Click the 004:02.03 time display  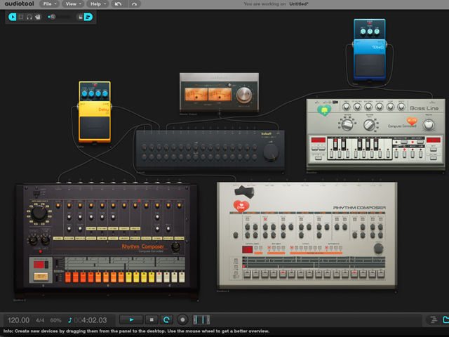click(x=91, y=320)
